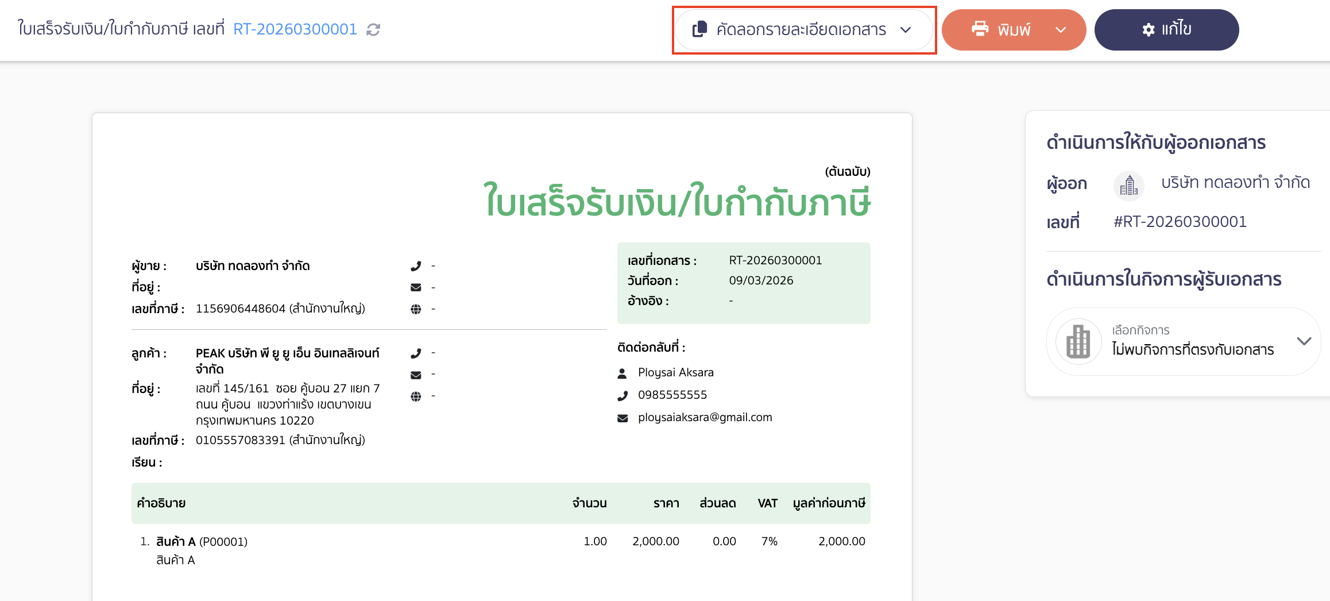This screenshot has width=1330, height=601.
Task: Select the printer icon inside พิมพ์ button
Action: (x=980, y=29)
